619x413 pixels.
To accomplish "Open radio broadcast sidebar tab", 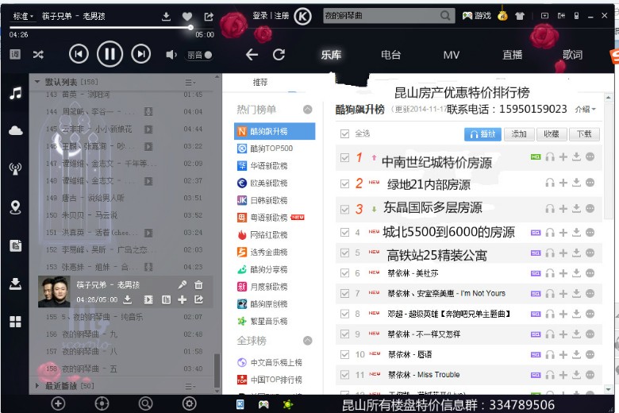I will tap(15, 168).
